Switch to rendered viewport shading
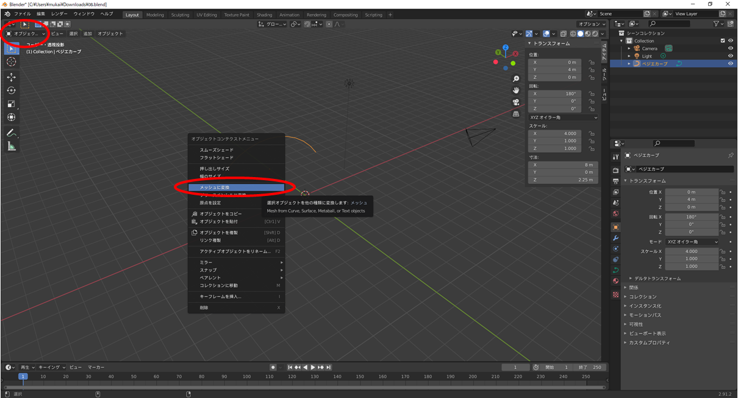Viewport: 738px width, 398px height. point(595,34)
